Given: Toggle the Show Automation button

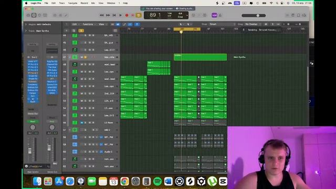Looking at the screenshot, I should click(x=124, y=24).
